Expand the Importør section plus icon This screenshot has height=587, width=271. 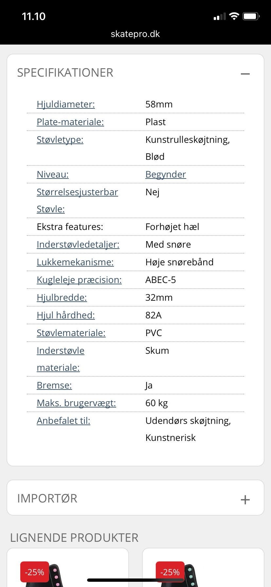(x=245, y=500)
